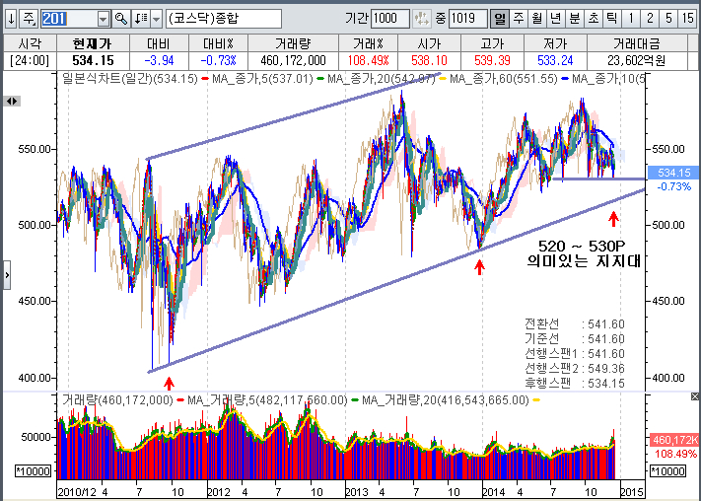Click the period settings icon after 기간 field

422,19
